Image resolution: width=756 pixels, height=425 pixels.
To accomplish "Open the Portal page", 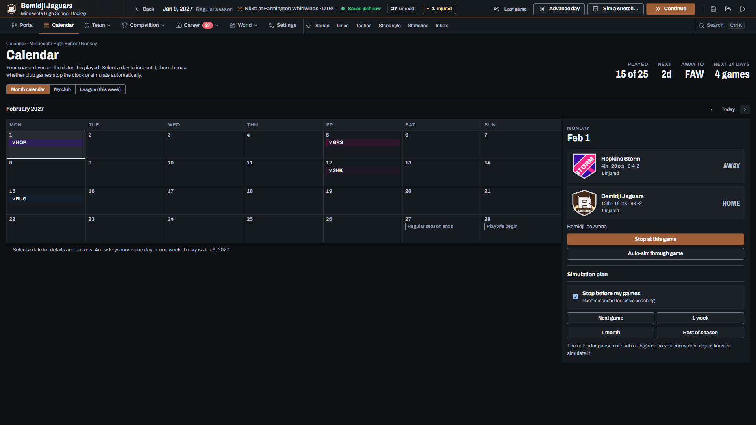I will (x=23, y=25).
